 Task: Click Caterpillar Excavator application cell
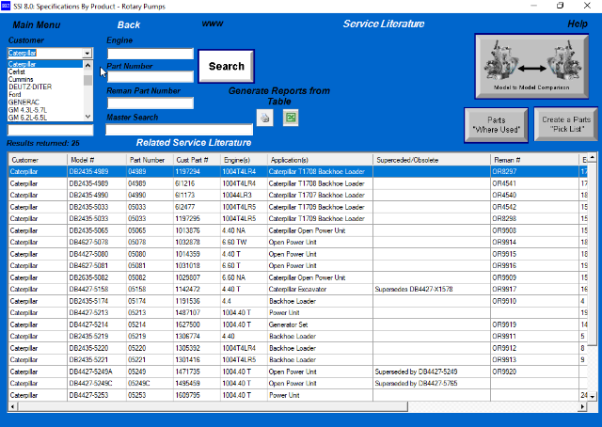[320, 289]
